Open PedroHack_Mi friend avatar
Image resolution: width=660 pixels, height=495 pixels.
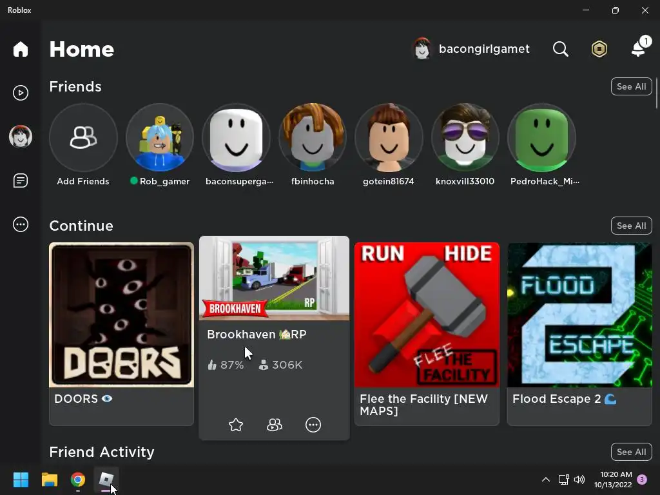tap(541, 138)
